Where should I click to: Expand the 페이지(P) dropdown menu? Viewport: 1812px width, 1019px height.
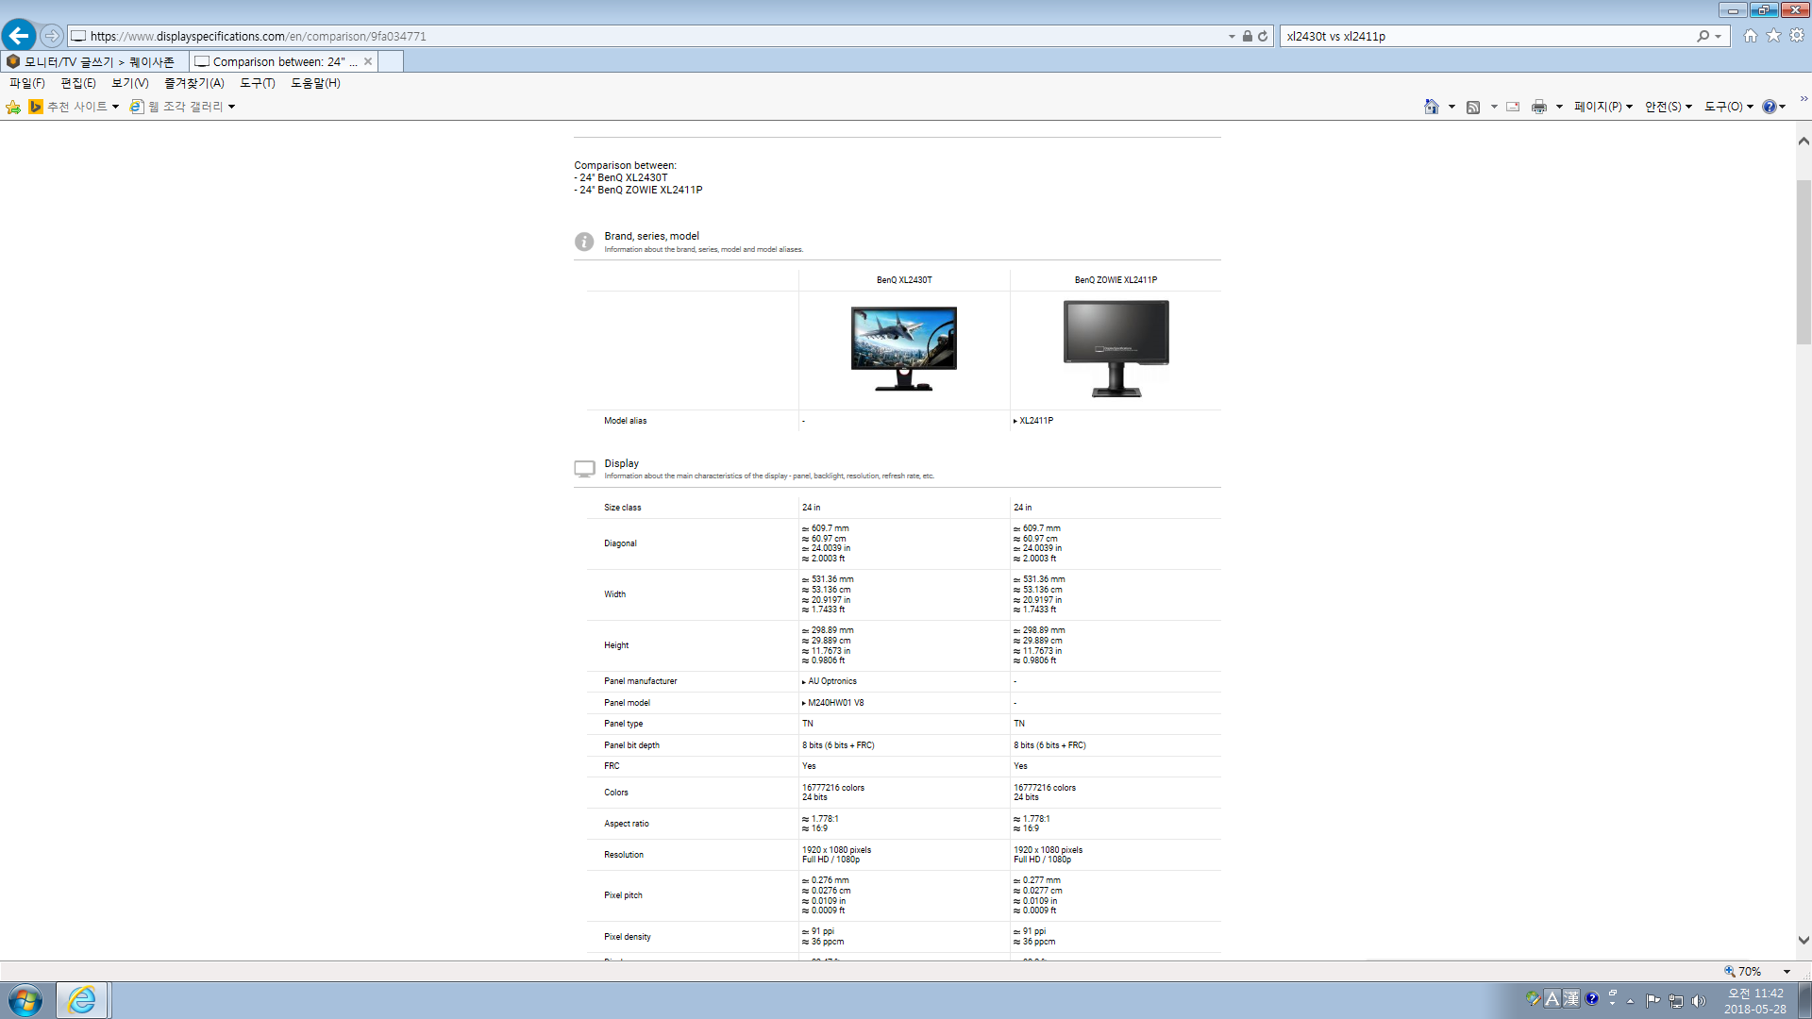pyautogui.click(x=1602, y=107)
